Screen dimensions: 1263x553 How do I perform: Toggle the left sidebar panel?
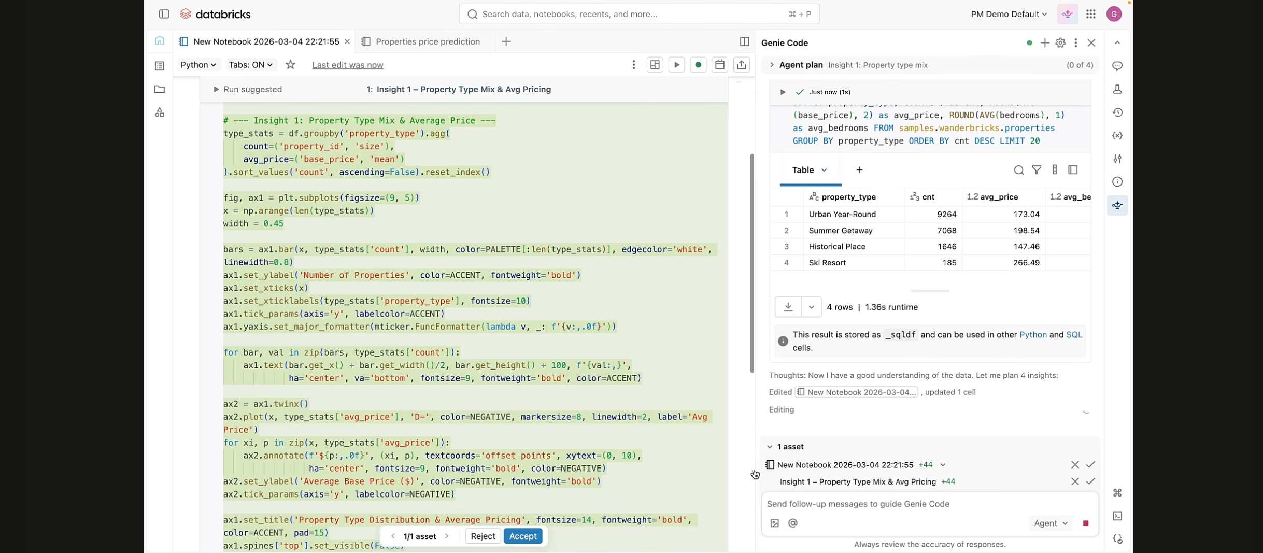pyautogui.click(x=164, y=14)
